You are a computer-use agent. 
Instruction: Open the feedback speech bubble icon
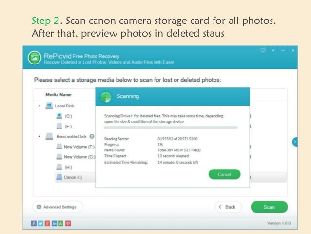pyautogui.click(x=263, y=50)
